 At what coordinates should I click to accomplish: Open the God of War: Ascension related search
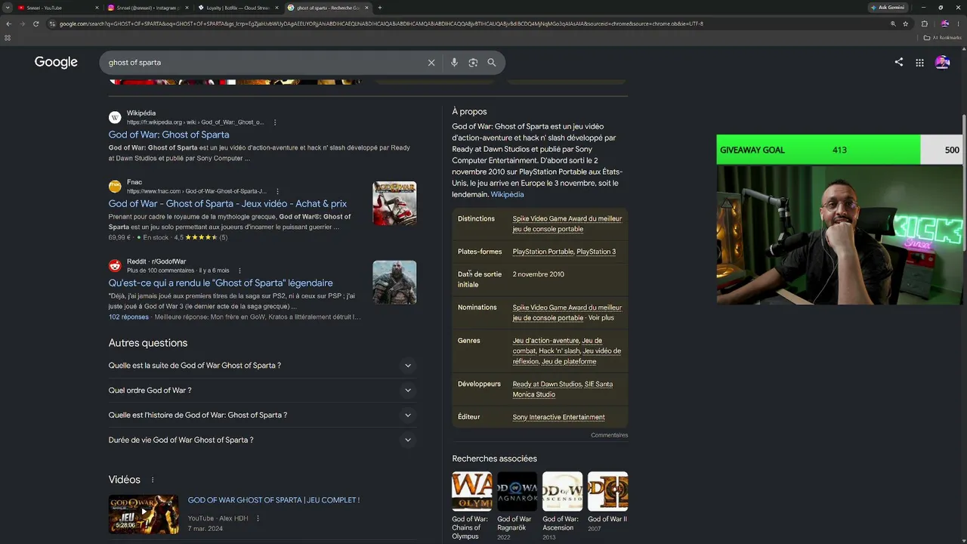pos(562,506)
